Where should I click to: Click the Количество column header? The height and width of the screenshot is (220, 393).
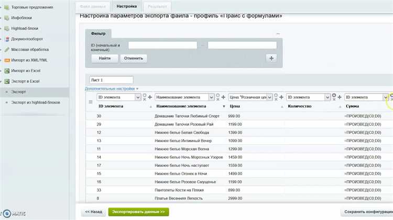pos(300,106)
